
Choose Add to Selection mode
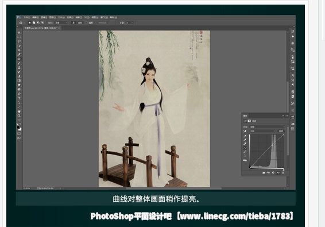(x=34, y=23)
